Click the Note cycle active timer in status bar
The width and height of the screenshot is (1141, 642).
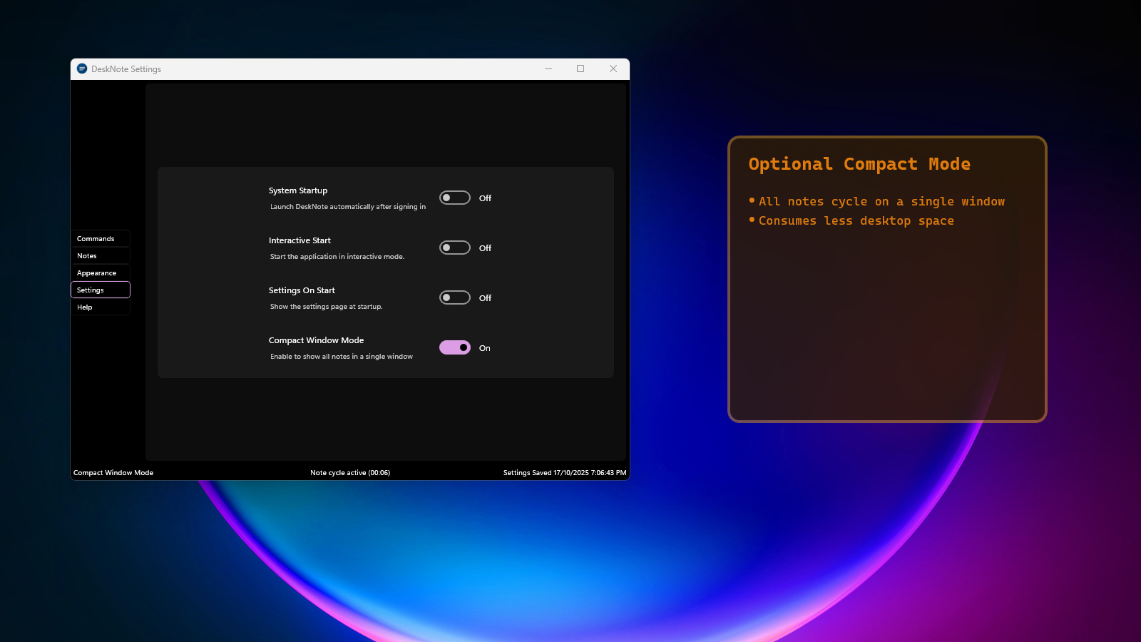pos(349,472)
